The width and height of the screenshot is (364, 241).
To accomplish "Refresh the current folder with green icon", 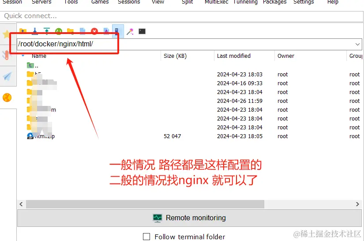I will [59, 31].
